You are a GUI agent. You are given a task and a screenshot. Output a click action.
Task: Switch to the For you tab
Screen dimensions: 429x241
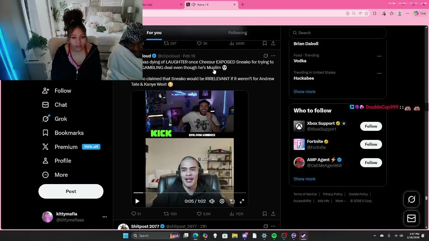point(154,33)
